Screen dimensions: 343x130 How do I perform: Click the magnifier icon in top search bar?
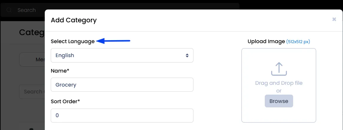pos(9,10)
